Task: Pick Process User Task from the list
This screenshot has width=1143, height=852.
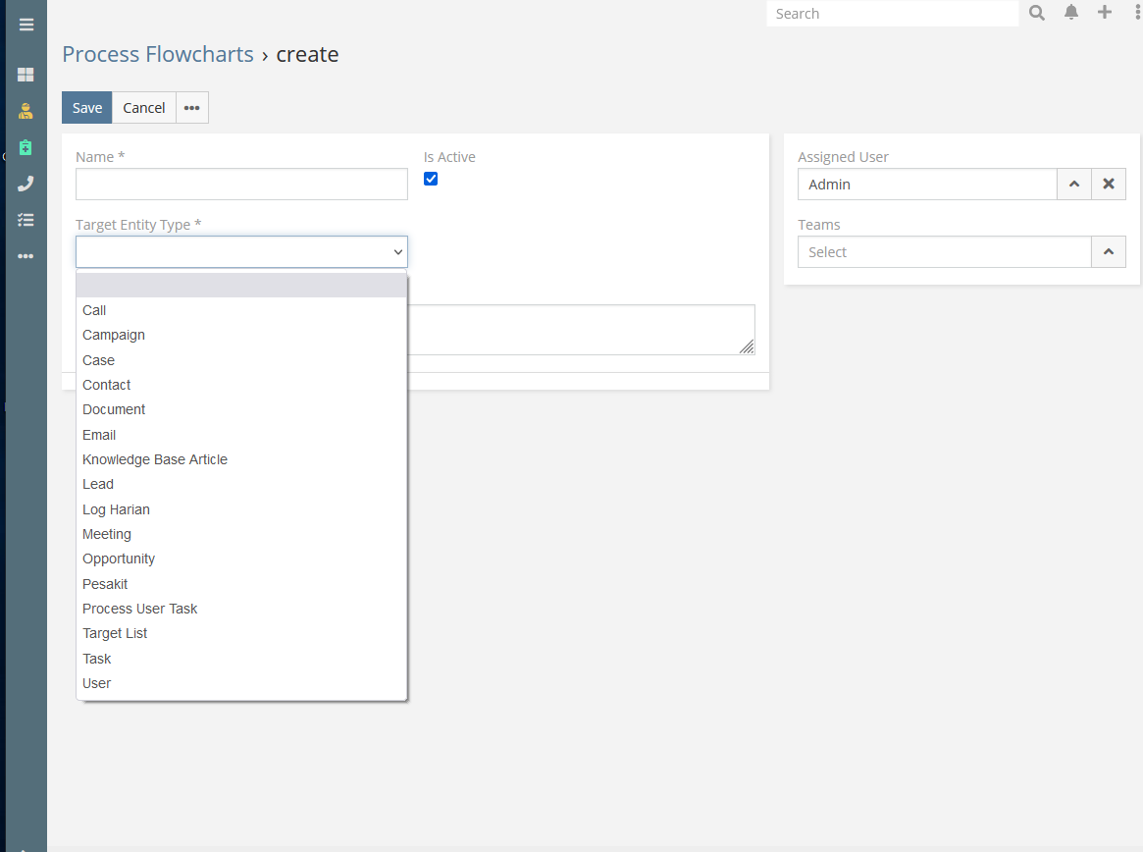Action: [x=140, y=609]
